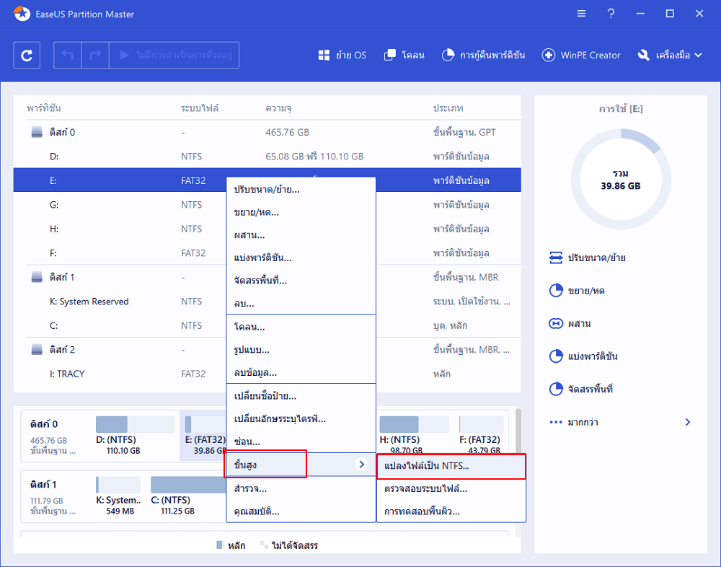Choose ผสาน... in context menu
This screenshot has width=721, height=567.
click(x=301, y=235)
